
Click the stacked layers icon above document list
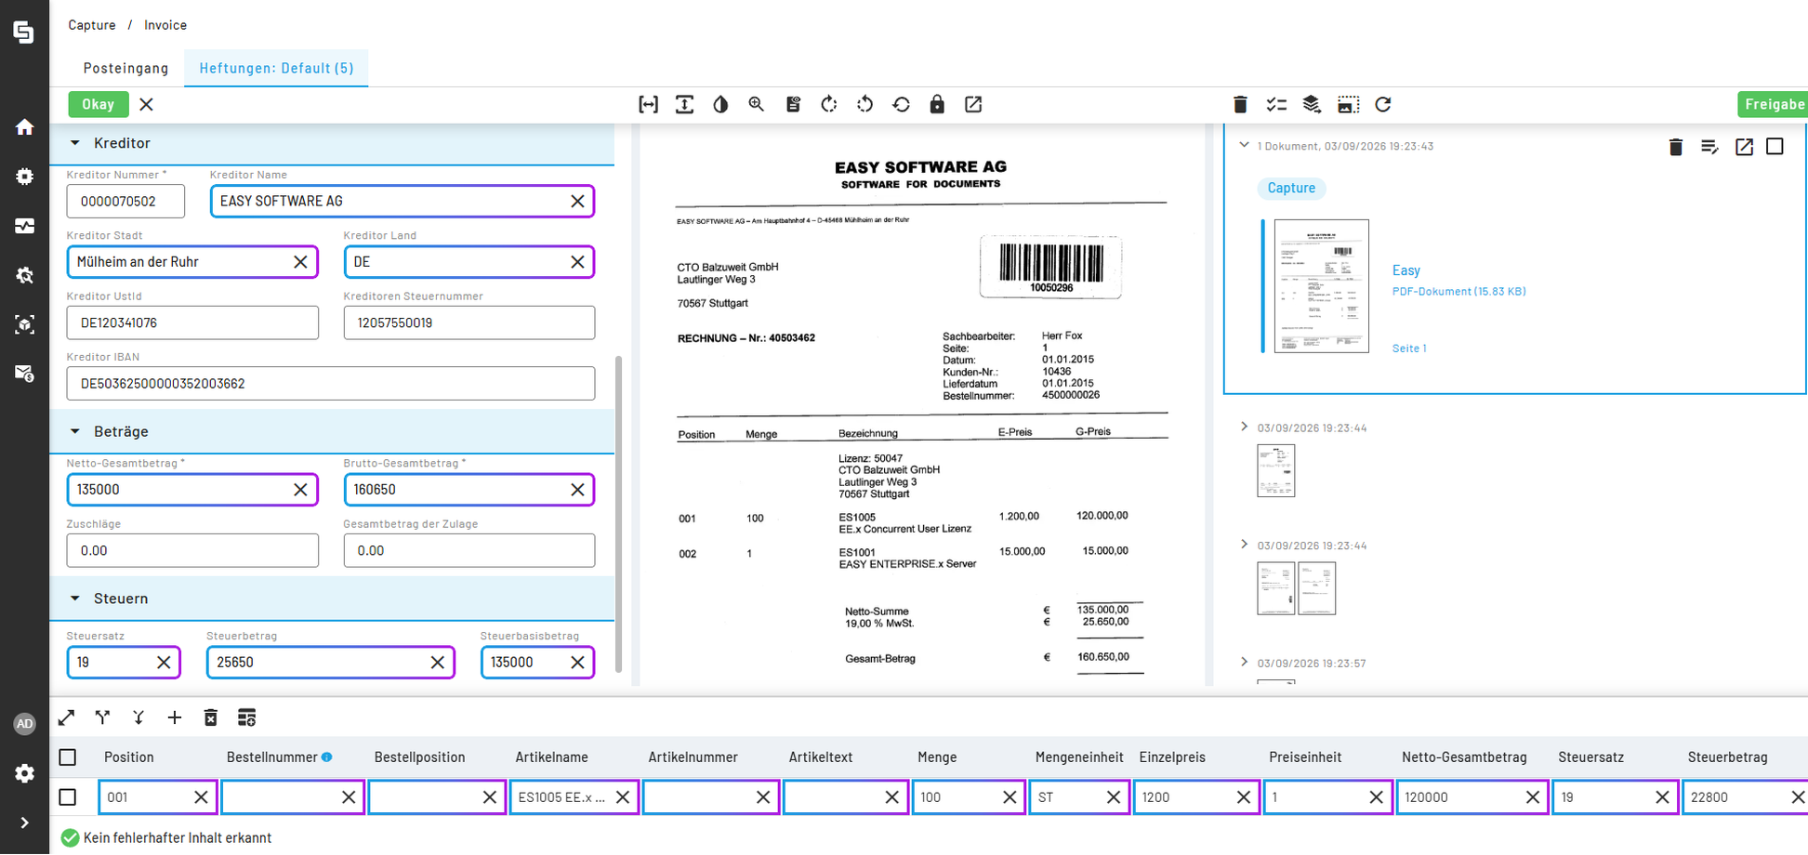[1312, 105]
